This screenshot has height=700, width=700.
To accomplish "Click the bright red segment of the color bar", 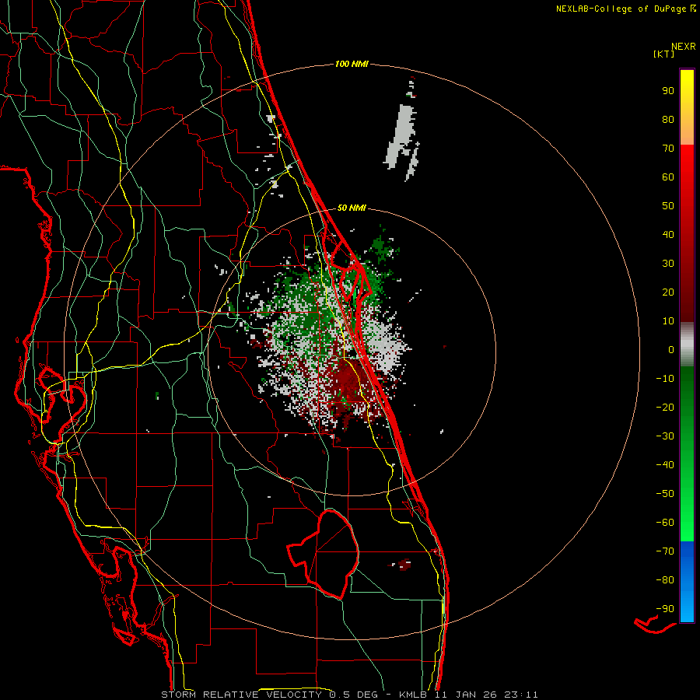I will click(x=687, y=179).
